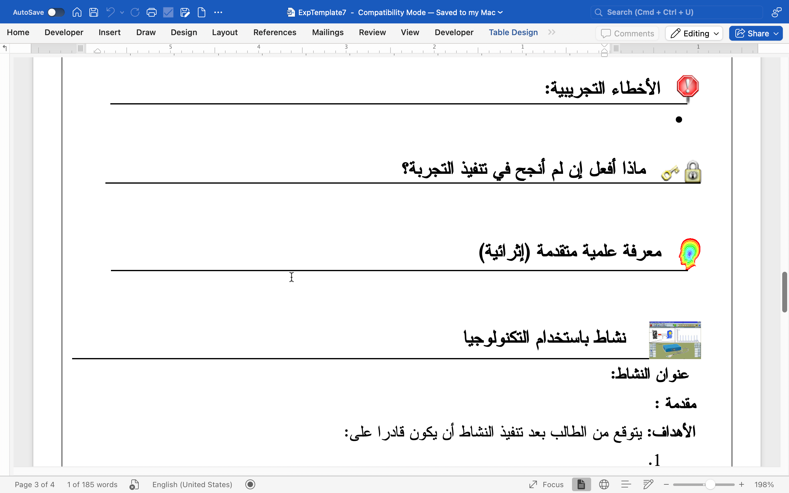Click the Save As pencil-disk icon
The height and width of the screenshot is (493, 789).
185,12
